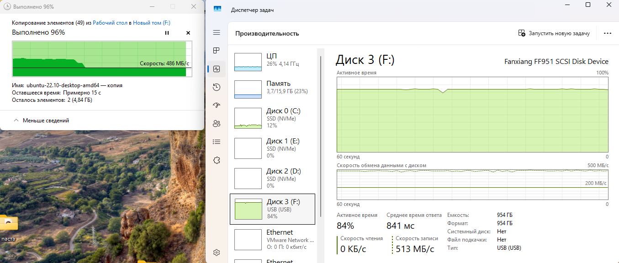Minimize the Диспетчер задач window
This screenshot has width=619, height=263.
[566, 5]
